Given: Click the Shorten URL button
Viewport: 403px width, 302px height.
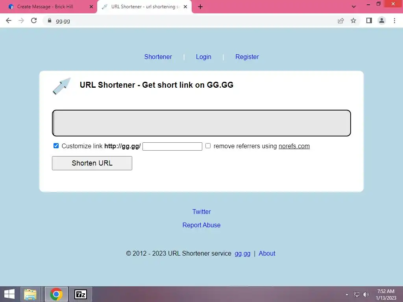Looking at the screenshot, I should [x=92, y=163].
